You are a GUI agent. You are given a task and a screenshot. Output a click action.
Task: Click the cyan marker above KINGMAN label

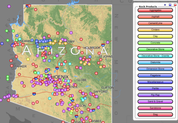pos(20,39)
